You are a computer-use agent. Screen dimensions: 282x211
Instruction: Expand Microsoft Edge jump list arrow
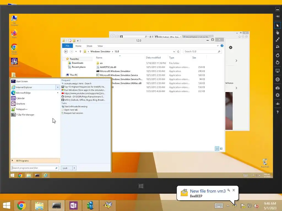(58, 93)
